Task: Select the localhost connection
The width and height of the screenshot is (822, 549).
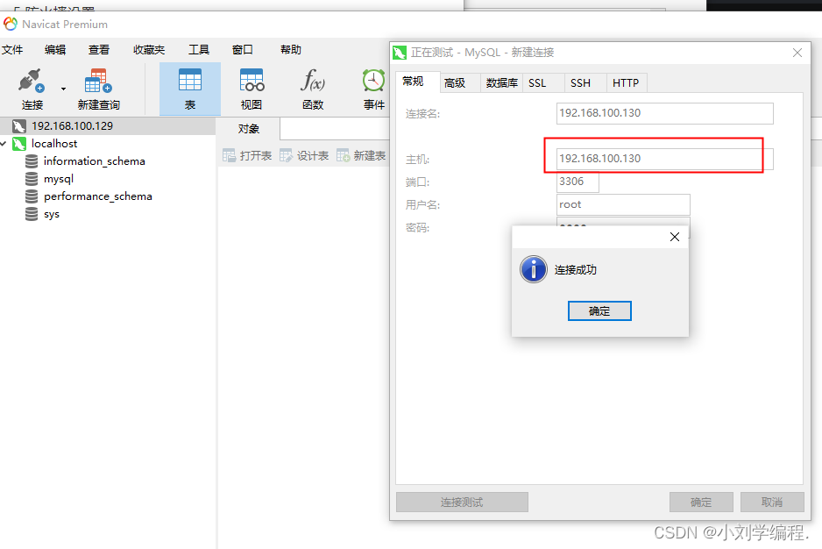Action: coord(54,143)
